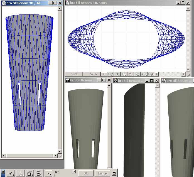Click the next zoom icon

tap(151, 74)
